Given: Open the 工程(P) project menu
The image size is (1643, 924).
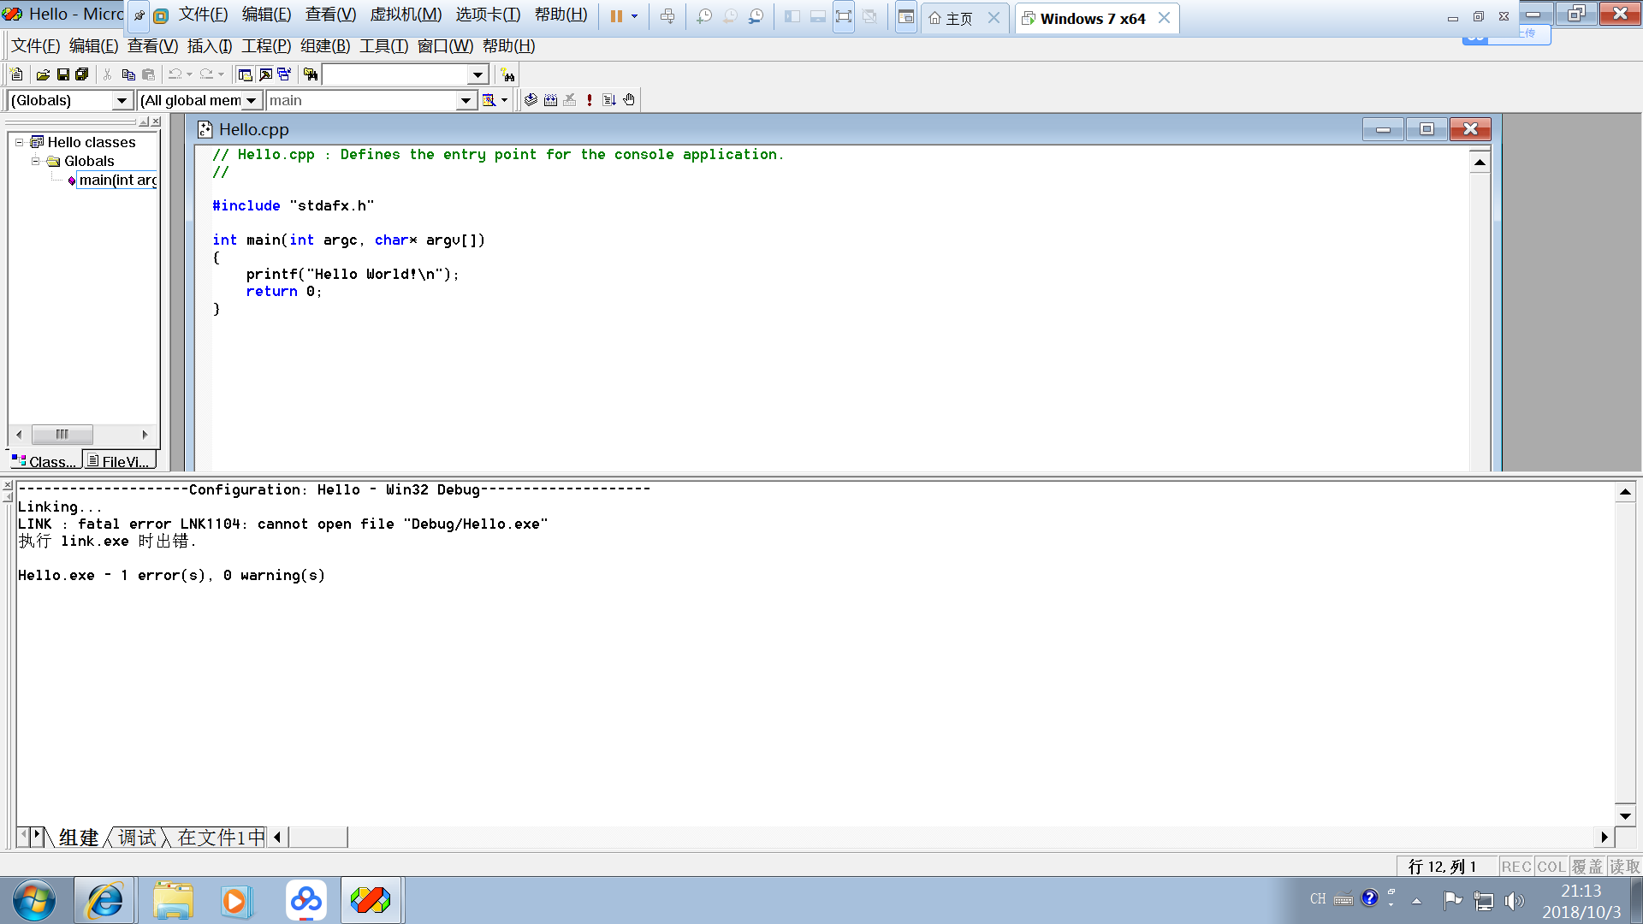Looking at the screenshot, I should point(266,46).
